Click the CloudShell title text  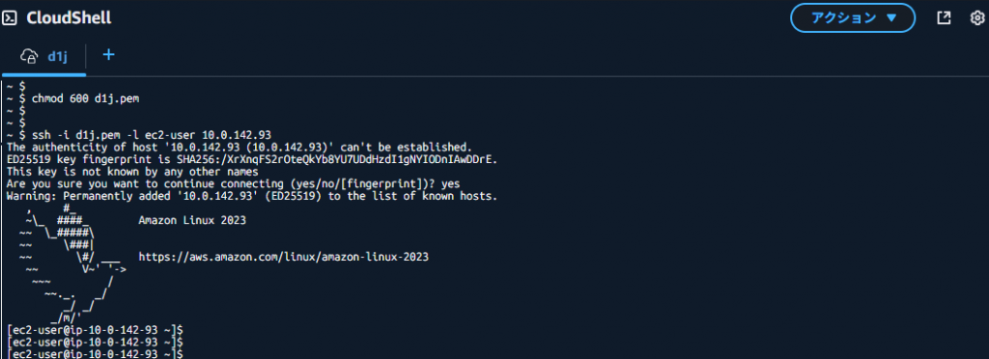coord(69,17)
